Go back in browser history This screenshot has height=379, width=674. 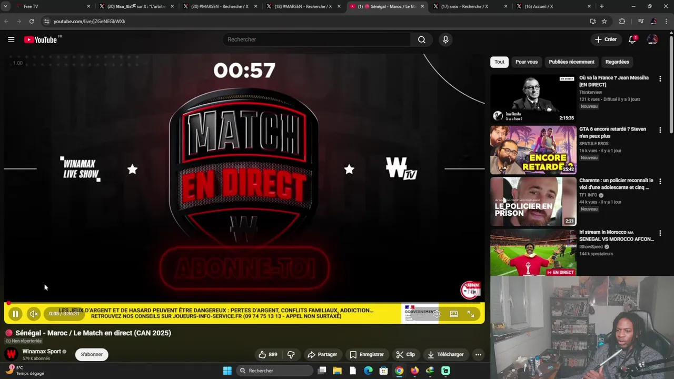pyautogui.click(x=6, y=21)
